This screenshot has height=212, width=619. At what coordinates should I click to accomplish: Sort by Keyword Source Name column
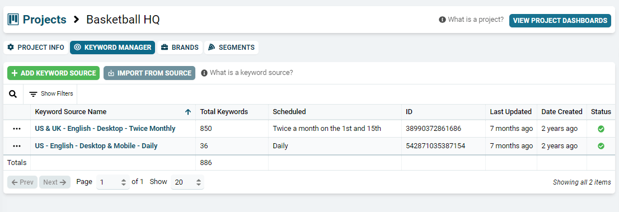[71, 112]
